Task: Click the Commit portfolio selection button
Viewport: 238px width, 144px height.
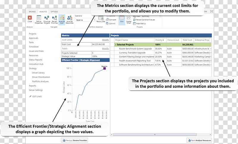Action: point(111,24)
